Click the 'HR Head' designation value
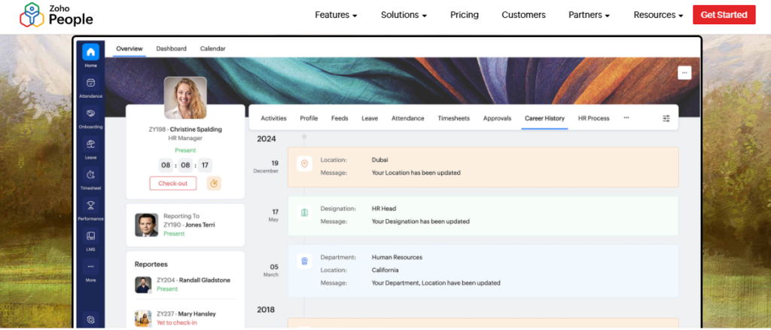 coord(383,209)
